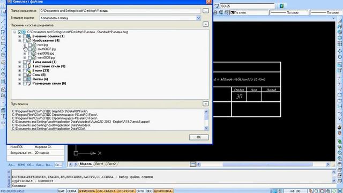Image resolution: width=343 pixels, height=193 pixels.
Task: Toggle СЕТКА grid mode in status bar
Action: point(72,191)
